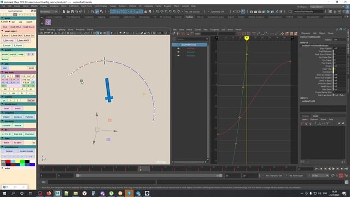Screen dimensions: 350x197
Task: Select pCylinder1_top in Graph Editor outliner
Action: 189,45
